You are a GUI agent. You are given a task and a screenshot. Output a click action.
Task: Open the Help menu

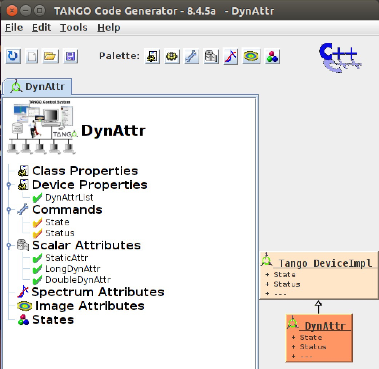[x=109, y=28]
